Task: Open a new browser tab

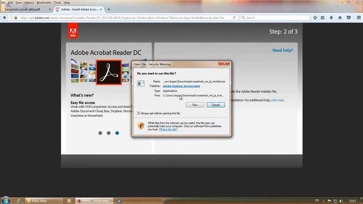Action: click(108, 10)
